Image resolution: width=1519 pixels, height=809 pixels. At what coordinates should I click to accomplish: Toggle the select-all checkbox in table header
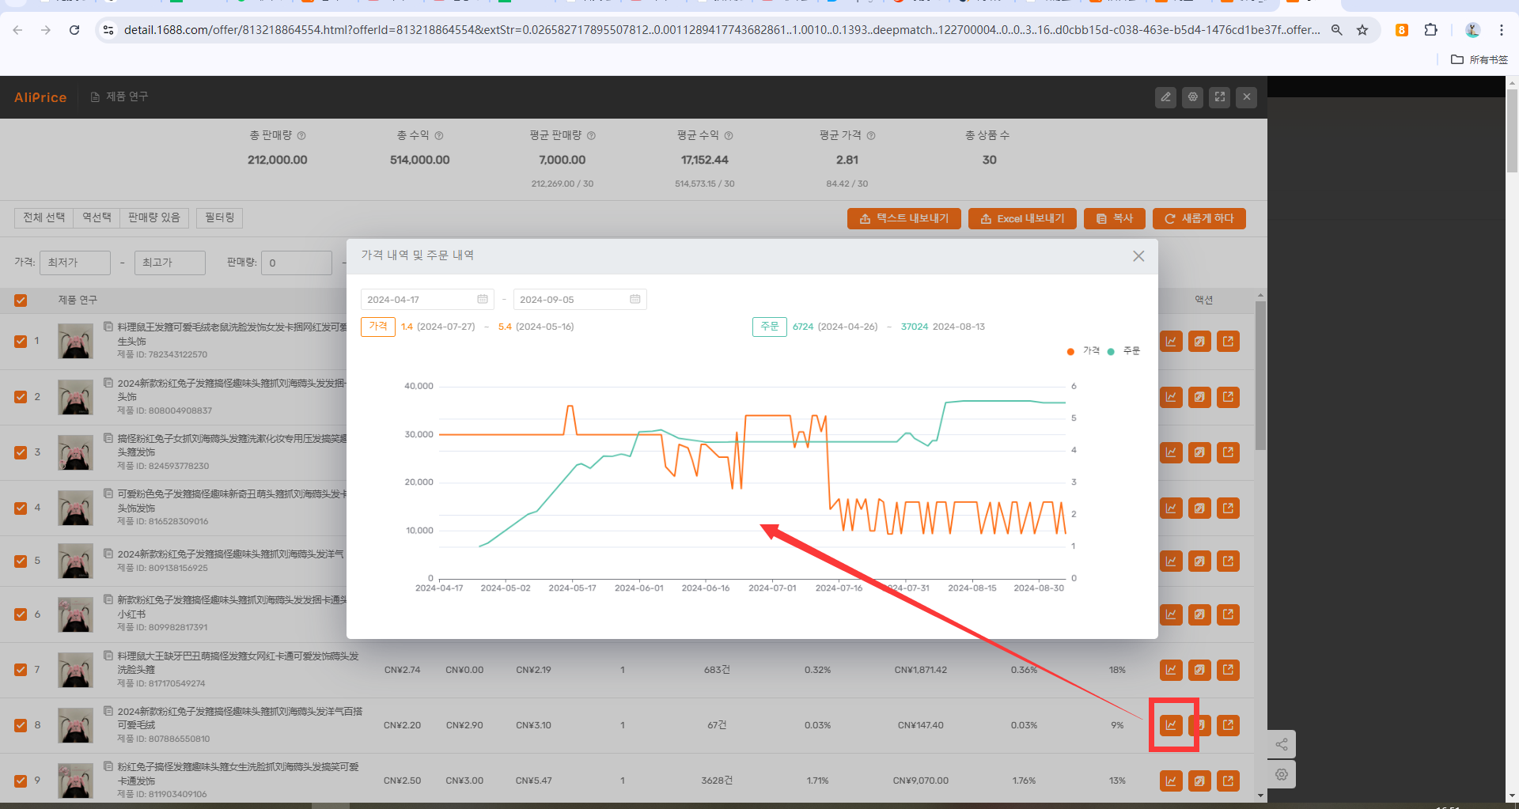21,301
